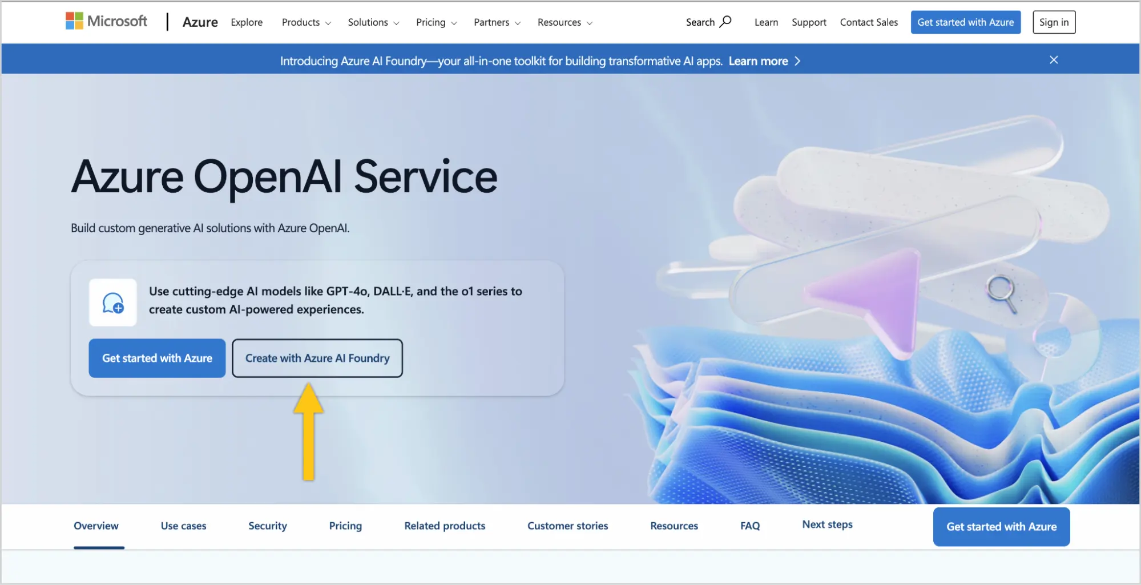
Task: Expand the Solutions dropdown
Action: [x=373, y=22]
